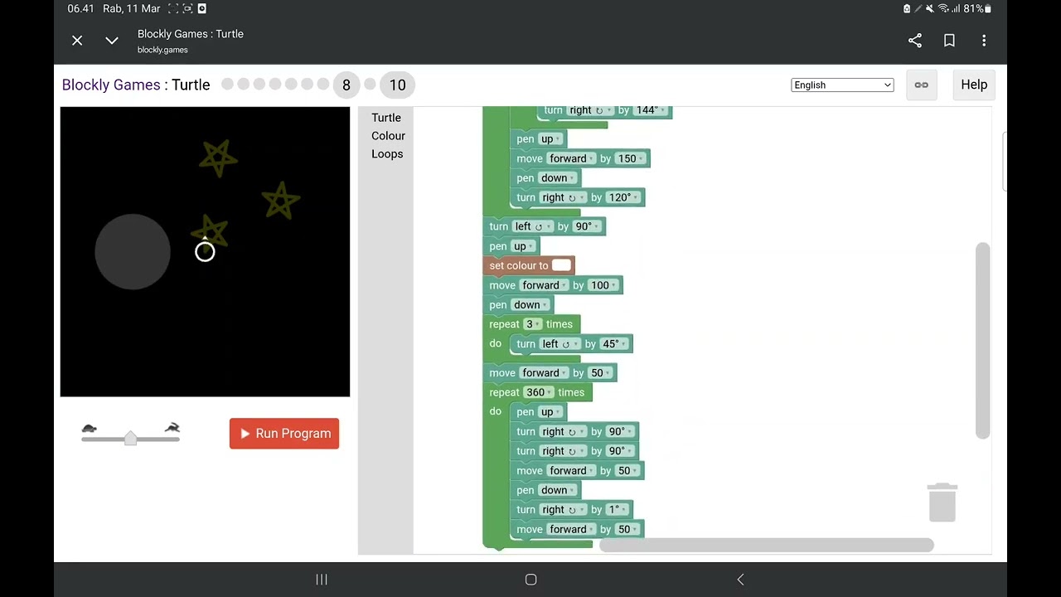
Task: Select level 8 indicator
Action: (x=346, y=85)
